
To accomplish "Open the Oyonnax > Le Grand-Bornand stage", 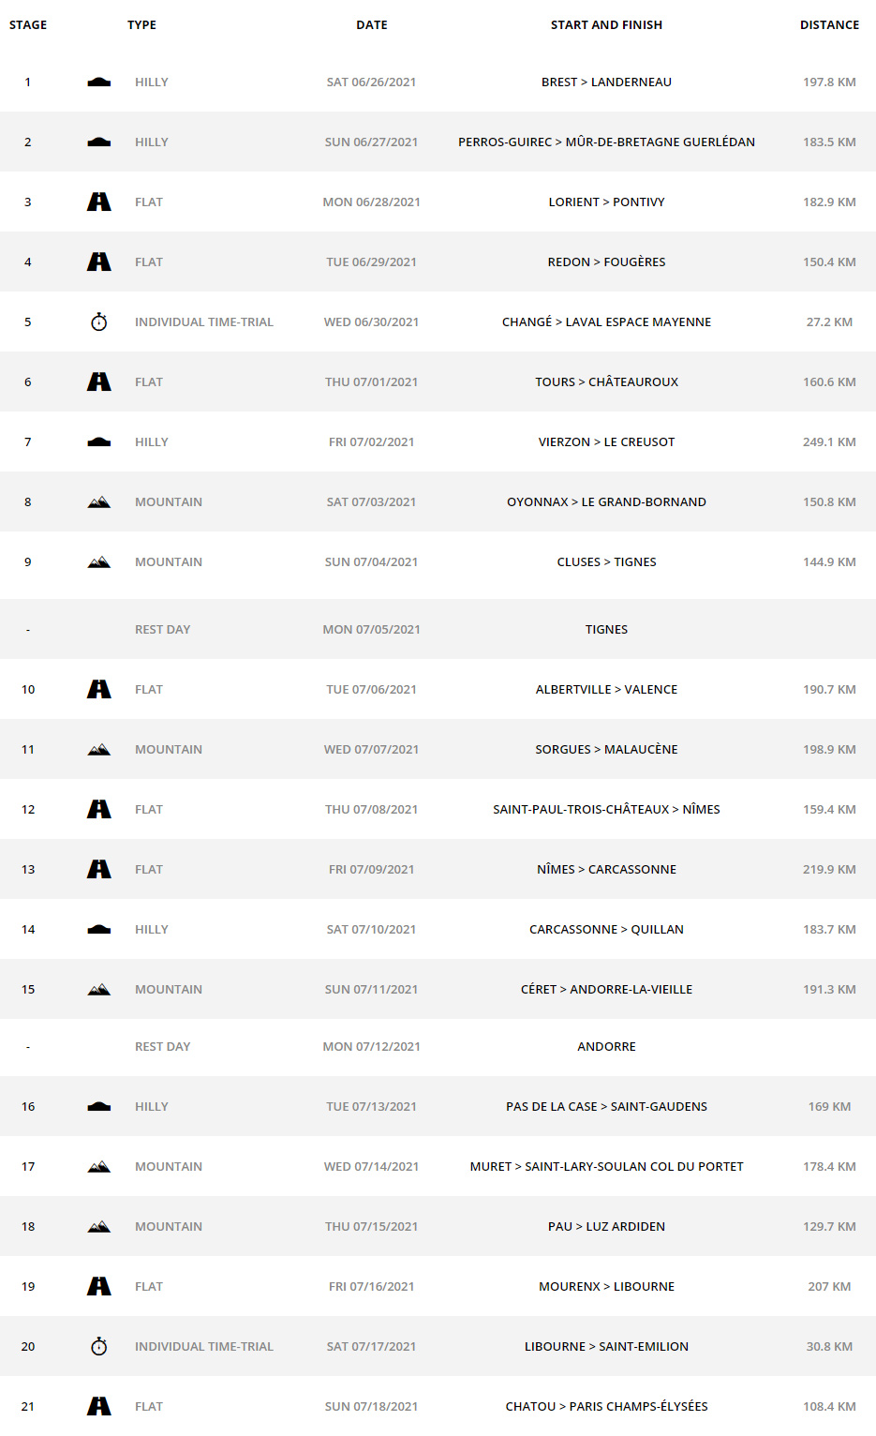I will tap(606, 502).
